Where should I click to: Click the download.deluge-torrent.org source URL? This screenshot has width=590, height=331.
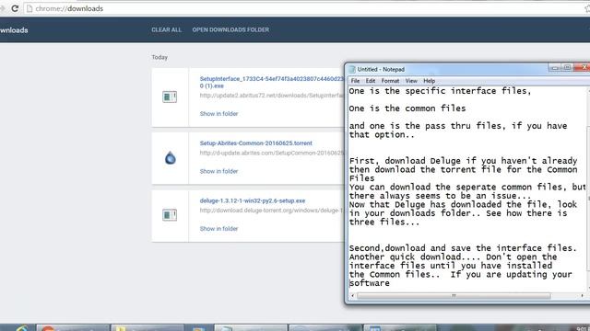[271, 211]
